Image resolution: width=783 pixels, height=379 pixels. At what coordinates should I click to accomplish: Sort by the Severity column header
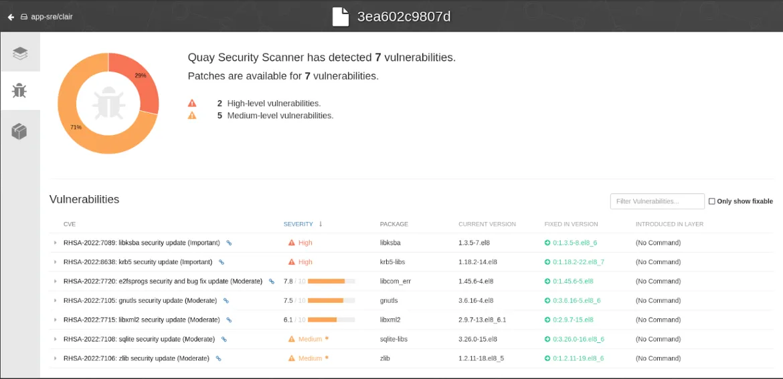[x=298, y=224]
